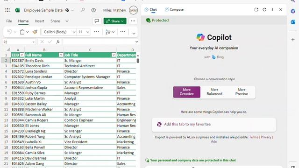Switch to the Insert ribbon tab

point(39,21)
